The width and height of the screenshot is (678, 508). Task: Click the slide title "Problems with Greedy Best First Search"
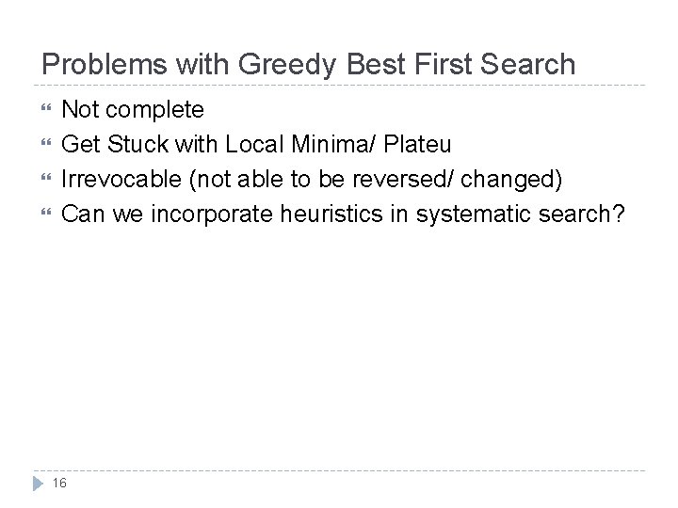pyautogui.click(x=308, y=64)
